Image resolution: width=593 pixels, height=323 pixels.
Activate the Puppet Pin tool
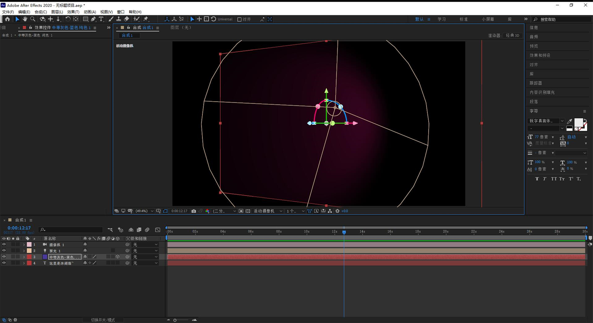(x=146, y=19)
